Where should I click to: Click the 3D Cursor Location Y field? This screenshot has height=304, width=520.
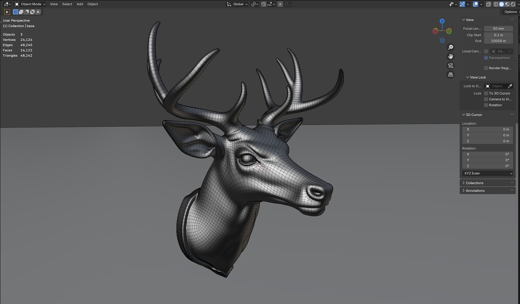click(x=488, y=135)
